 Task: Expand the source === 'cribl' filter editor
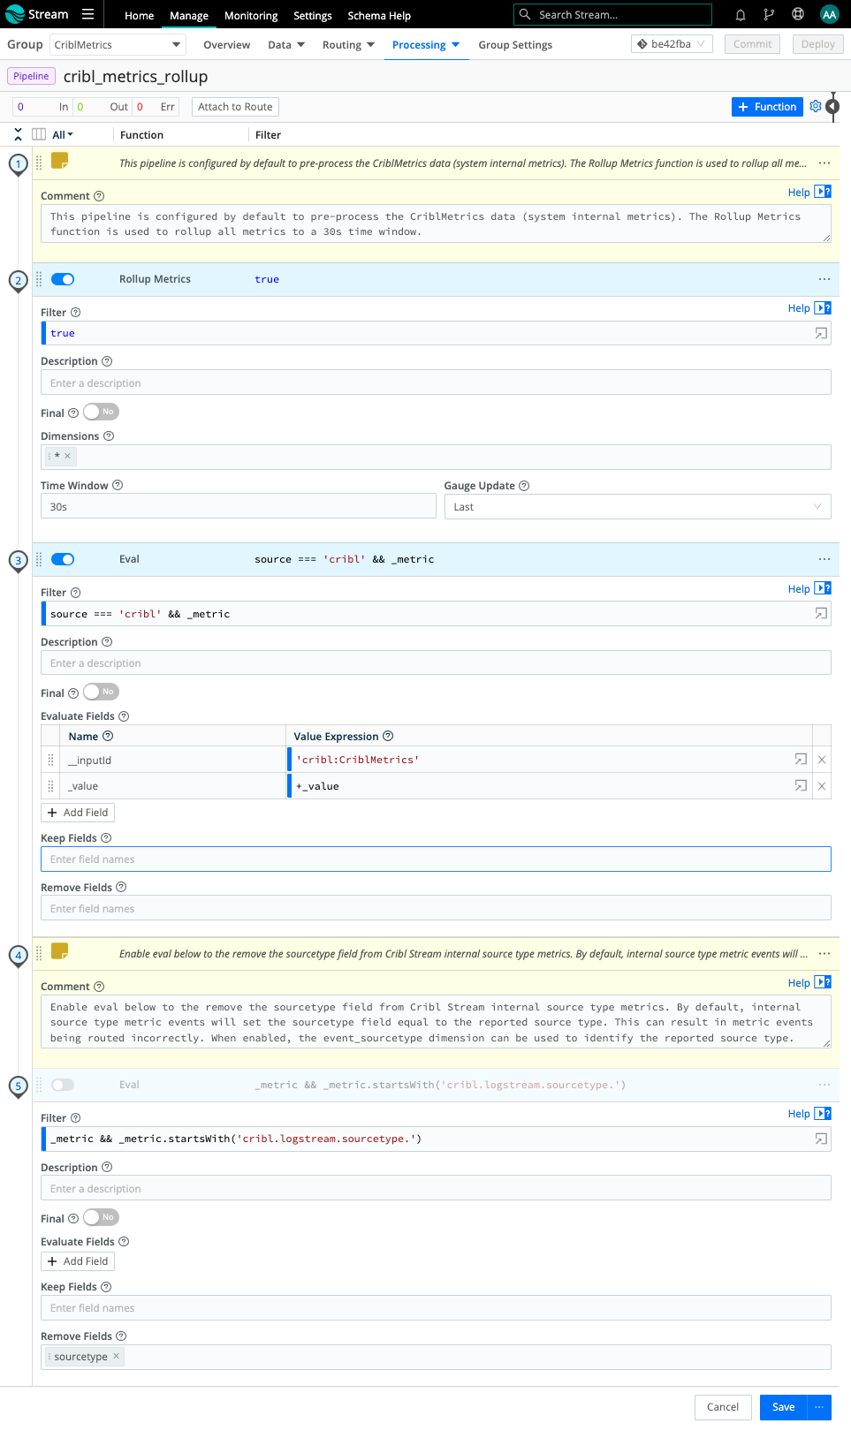[821, 613]
